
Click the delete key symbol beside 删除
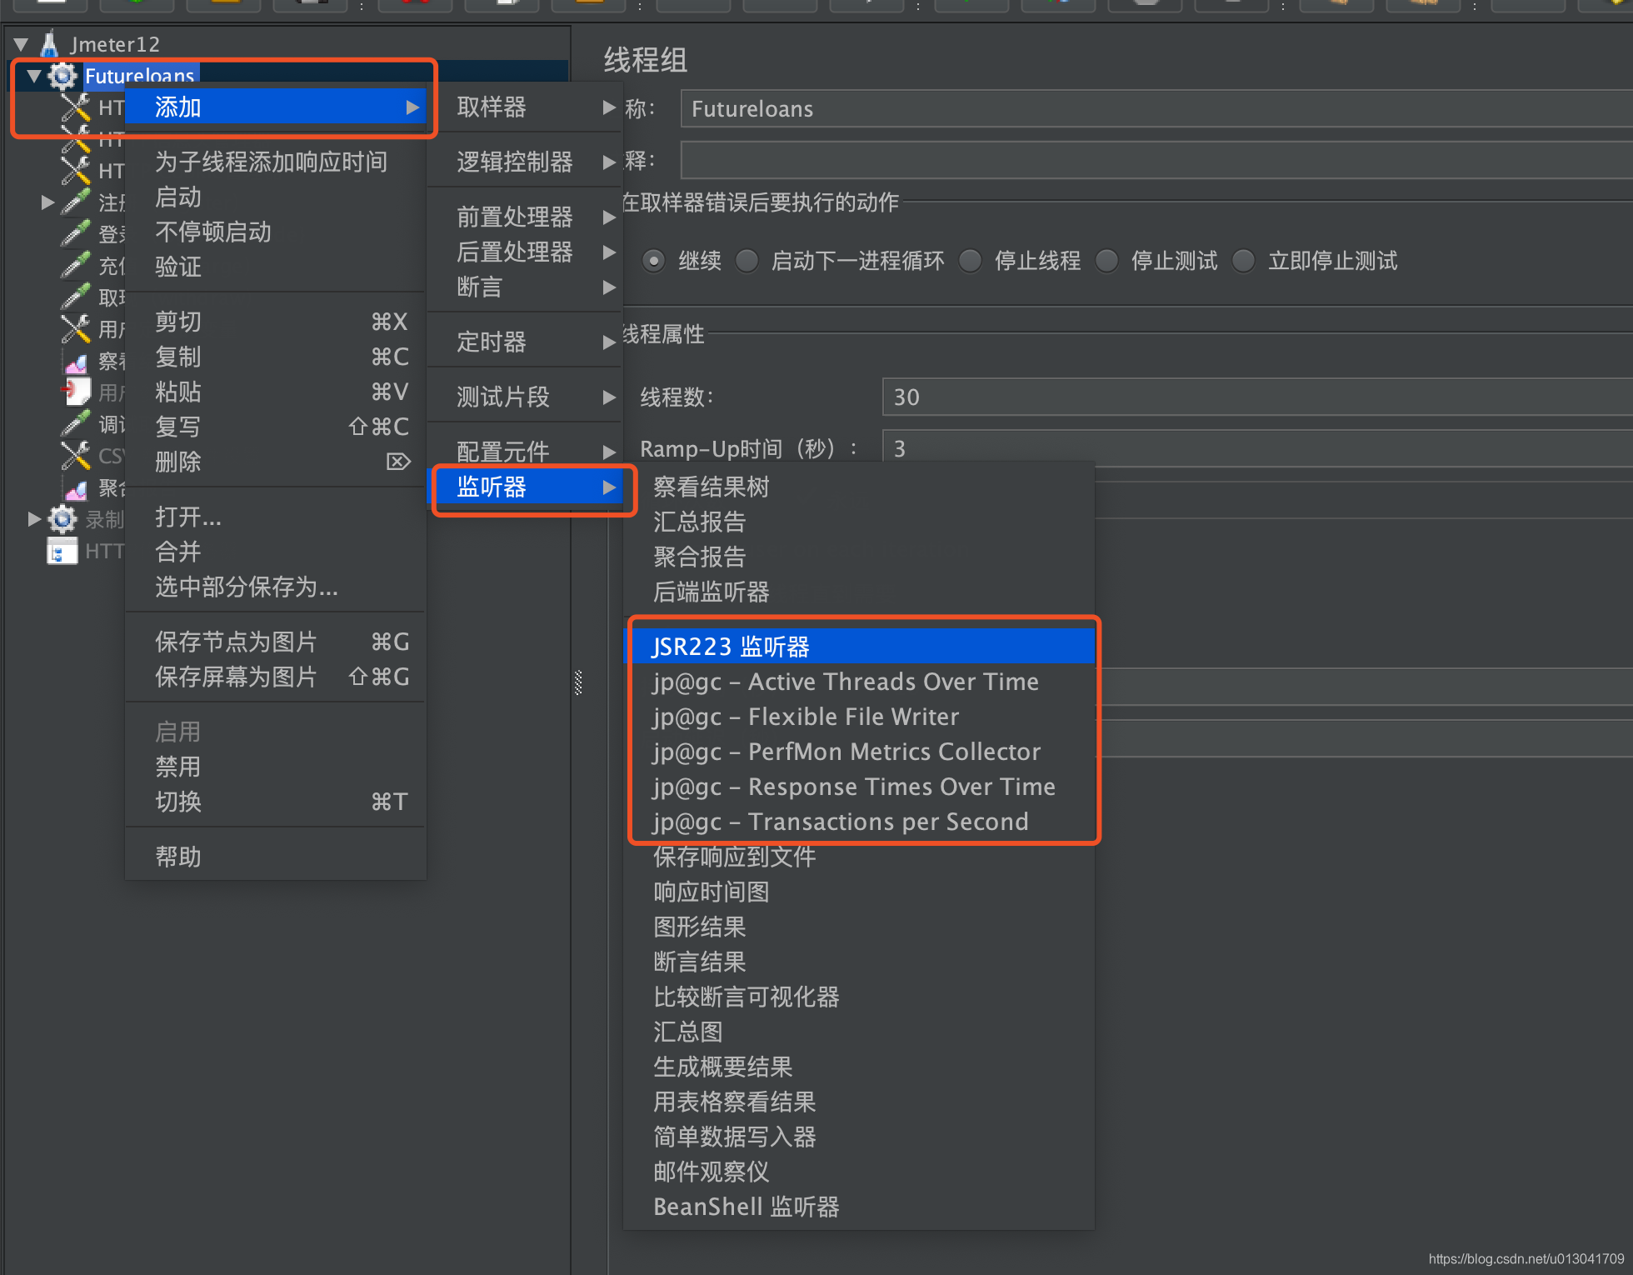tap(398, 462)
